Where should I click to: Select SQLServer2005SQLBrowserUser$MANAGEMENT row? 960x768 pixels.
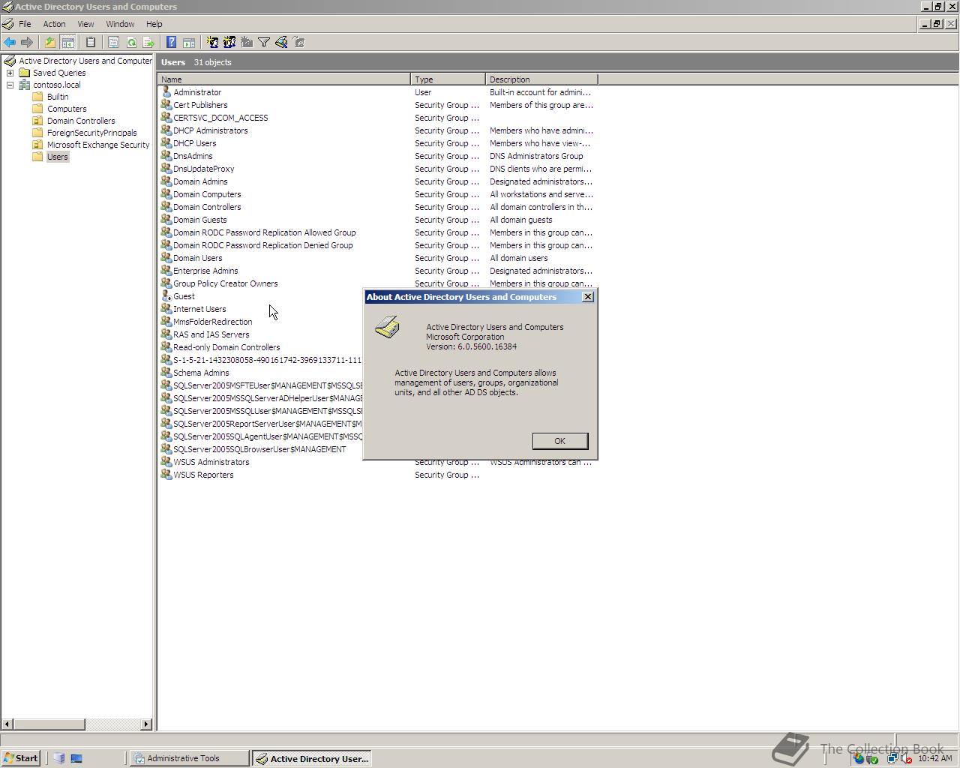click(x=261, y=449)
